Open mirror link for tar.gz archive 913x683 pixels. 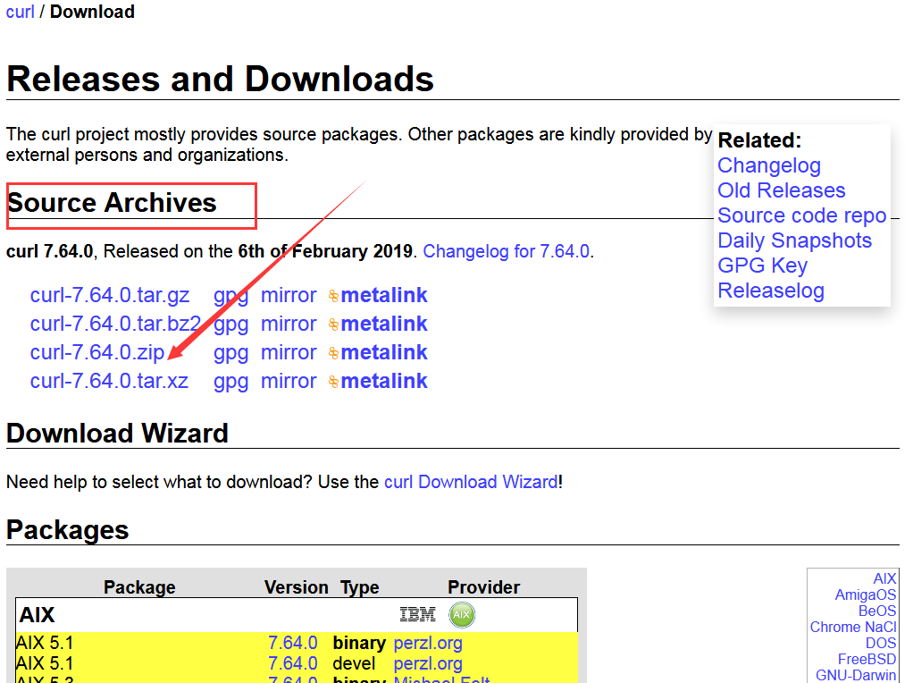[x=289, y=295]
